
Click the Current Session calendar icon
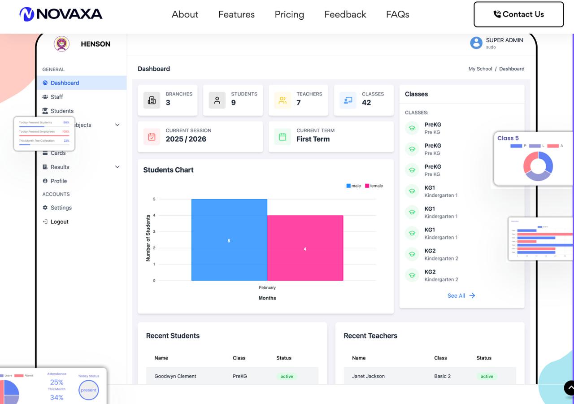[x=152, y=137]
